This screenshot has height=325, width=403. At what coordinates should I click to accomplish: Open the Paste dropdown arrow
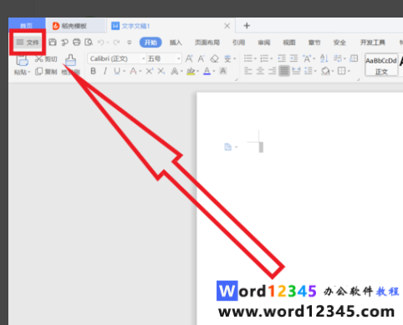pos(29,72)
